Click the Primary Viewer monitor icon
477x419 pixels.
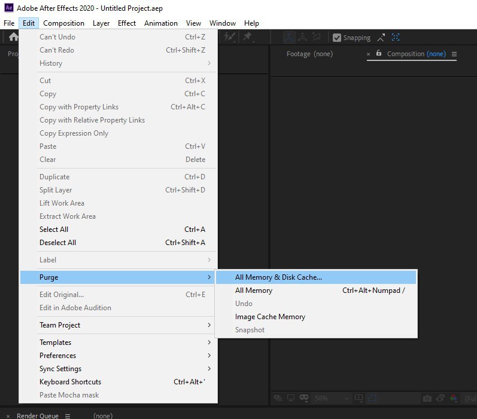[x=291, y=397]
